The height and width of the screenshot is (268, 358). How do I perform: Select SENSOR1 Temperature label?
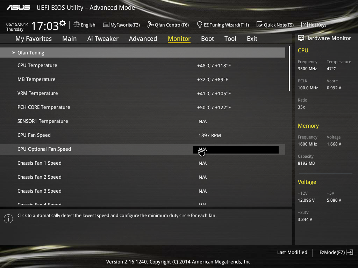coord(43,121)
